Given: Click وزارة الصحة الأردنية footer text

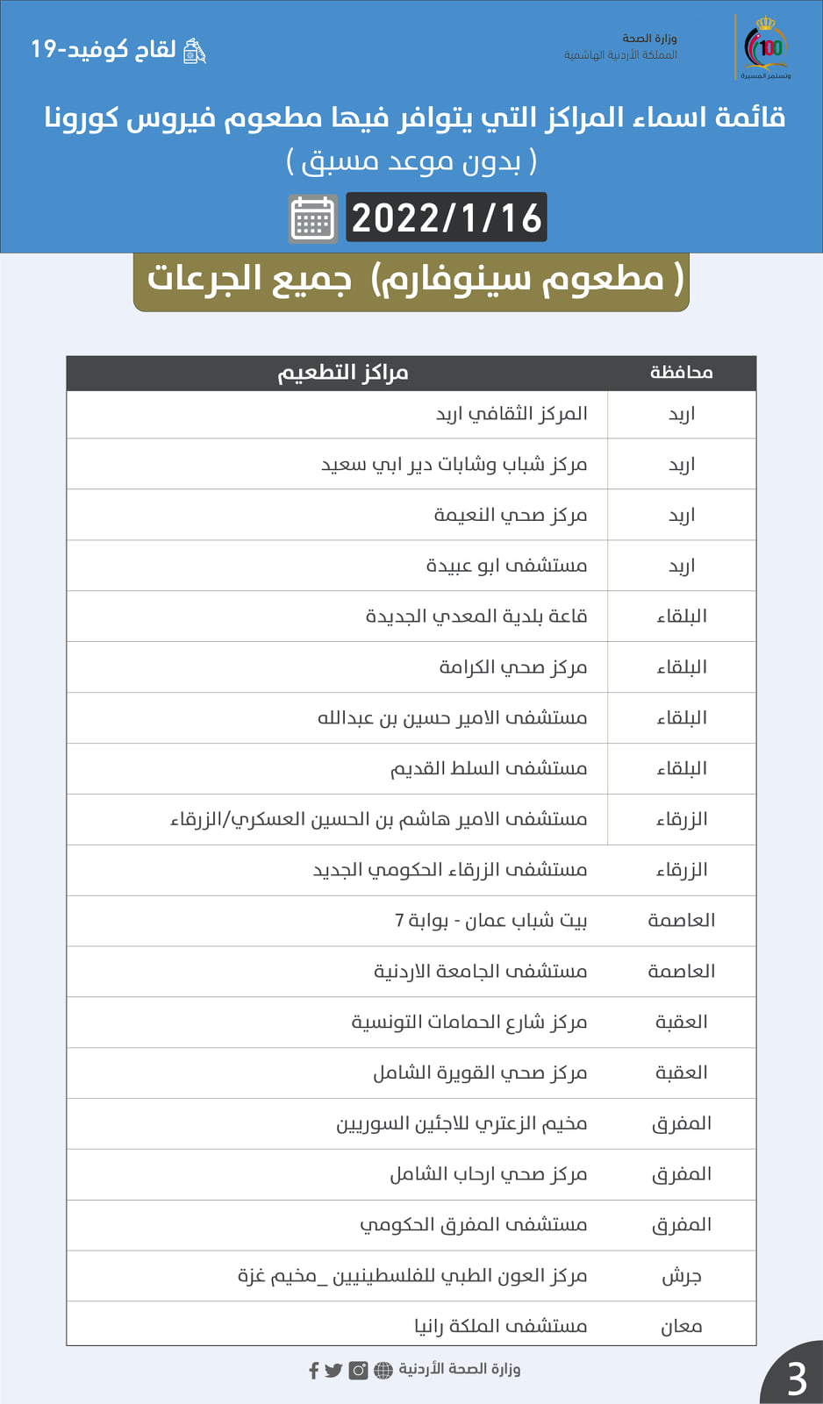Looking at the screenshot, I should click(x=460, y=1370).
